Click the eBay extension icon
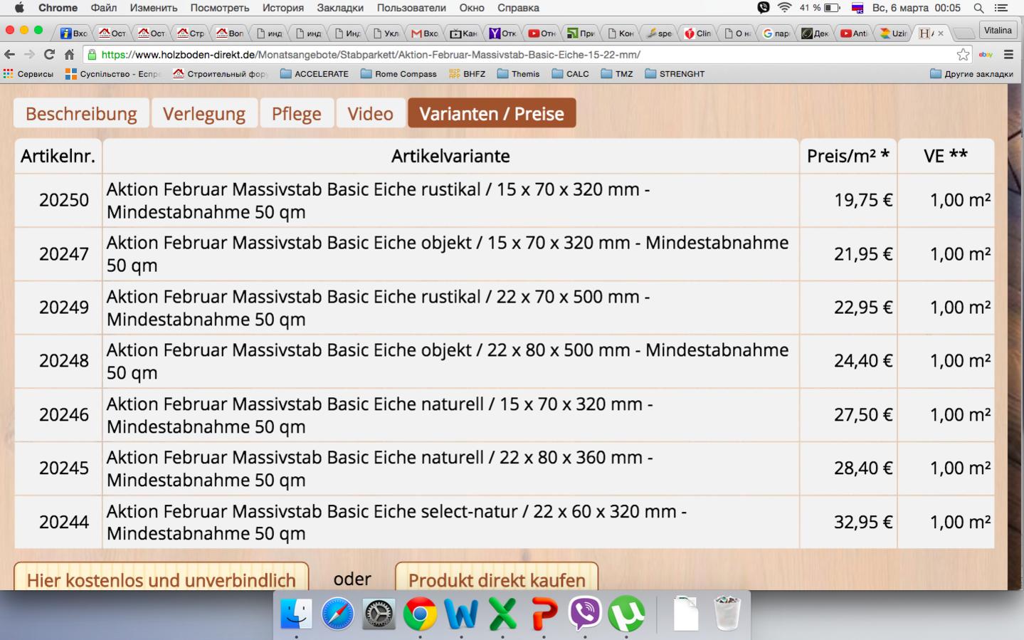The image size is (1024, 640). (986, 54)
